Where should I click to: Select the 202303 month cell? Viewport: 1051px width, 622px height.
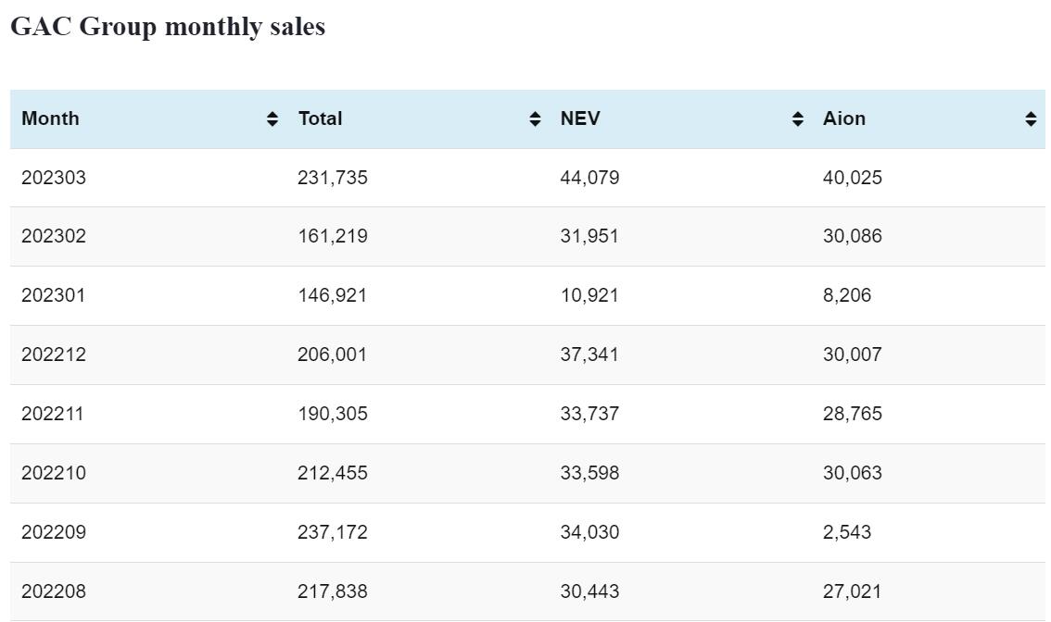(54, 178)
